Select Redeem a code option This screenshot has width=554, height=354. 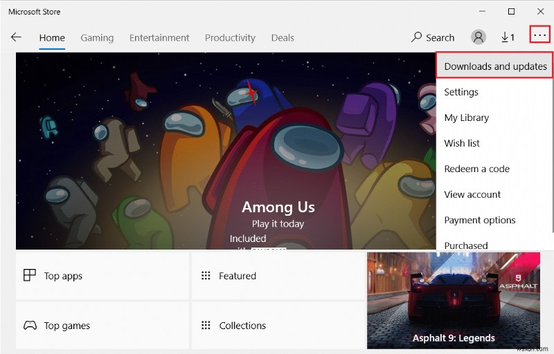click(x=476, y=169)
